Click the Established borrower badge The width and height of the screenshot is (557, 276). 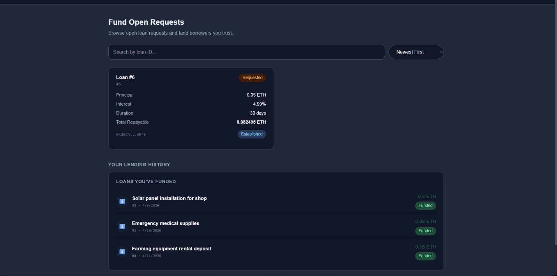click(x=252, y=134)
